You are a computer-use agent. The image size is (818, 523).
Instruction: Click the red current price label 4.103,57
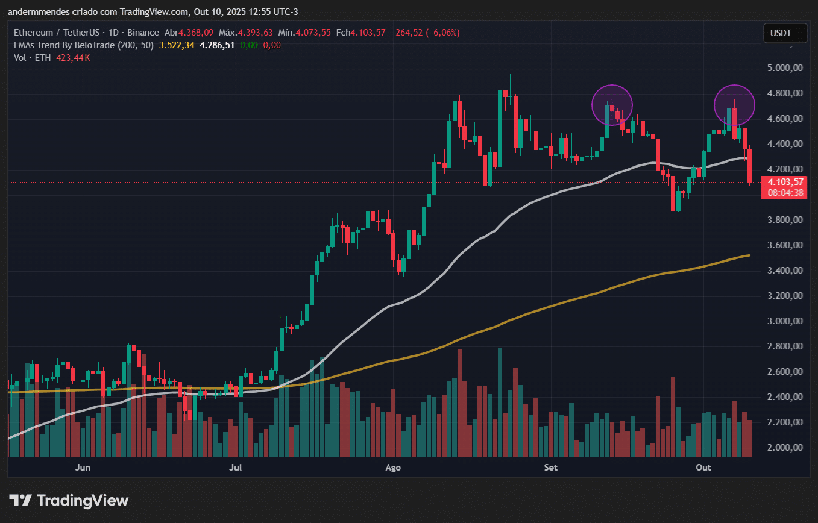[x=784, y=181]
